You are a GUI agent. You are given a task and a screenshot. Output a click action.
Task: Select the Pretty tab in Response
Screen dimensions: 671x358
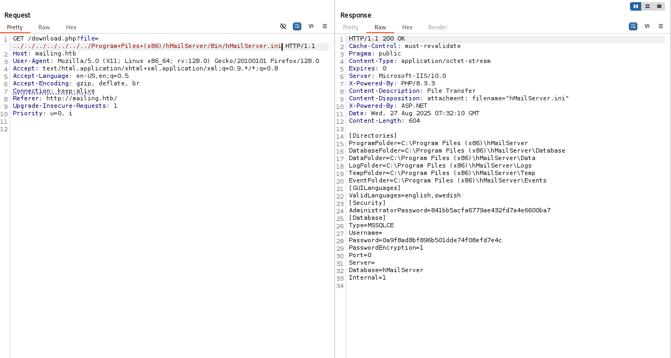coord(351,27)
